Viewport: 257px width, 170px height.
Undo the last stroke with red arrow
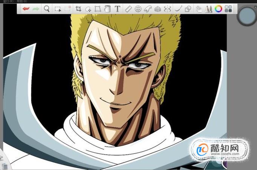pyautogui.click(x=26, y=9)
